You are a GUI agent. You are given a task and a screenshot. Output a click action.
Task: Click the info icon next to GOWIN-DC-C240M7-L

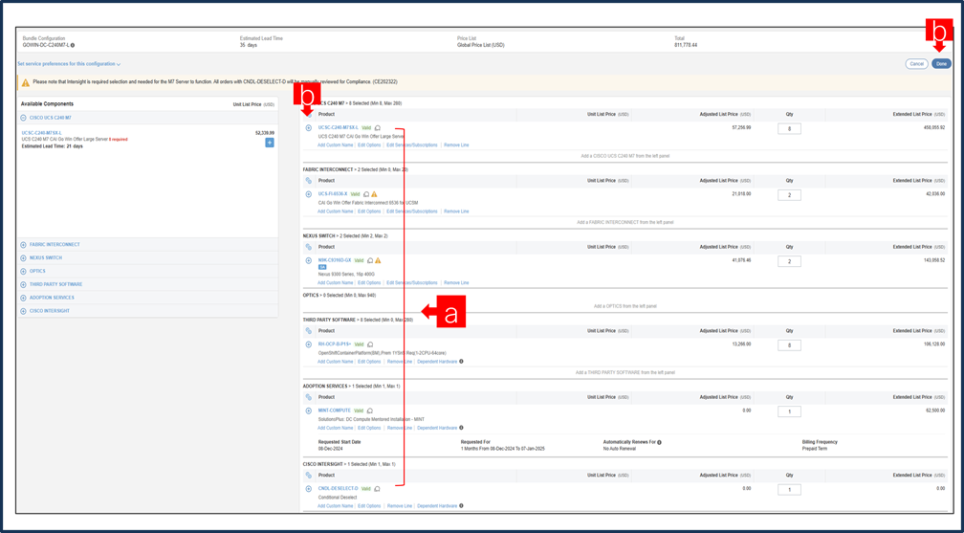[73, 46]
